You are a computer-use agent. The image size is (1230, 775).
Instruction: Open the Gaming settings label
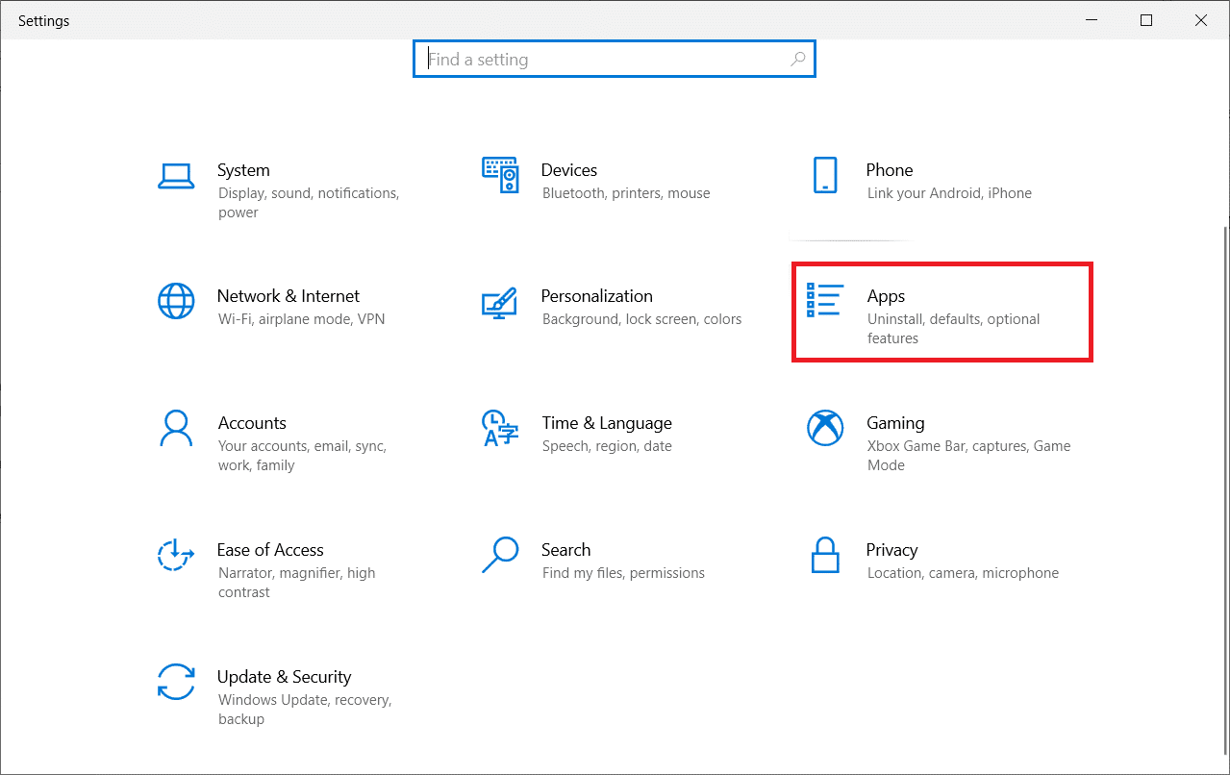[895, 423]
